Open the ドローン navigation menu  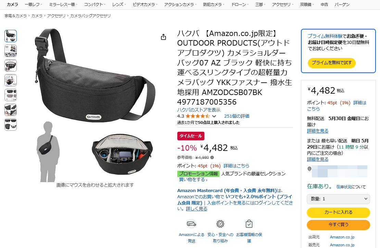240,4
